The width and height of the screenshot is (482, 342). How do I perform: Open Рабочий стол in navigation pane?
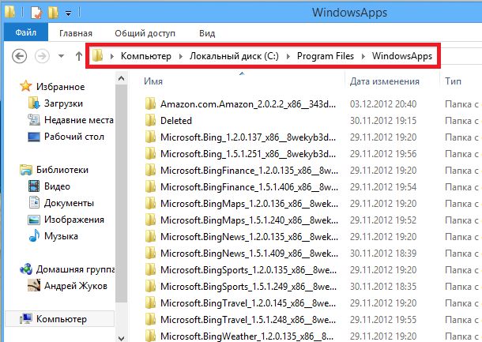[x=74, y=137]
